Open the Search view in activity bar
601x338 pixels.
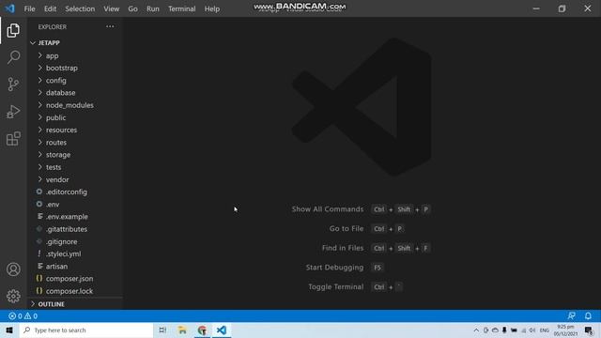coord(13,57)
